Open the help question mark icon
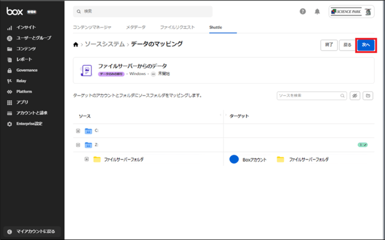Screen dimensions: 385x240 point(303,11)
